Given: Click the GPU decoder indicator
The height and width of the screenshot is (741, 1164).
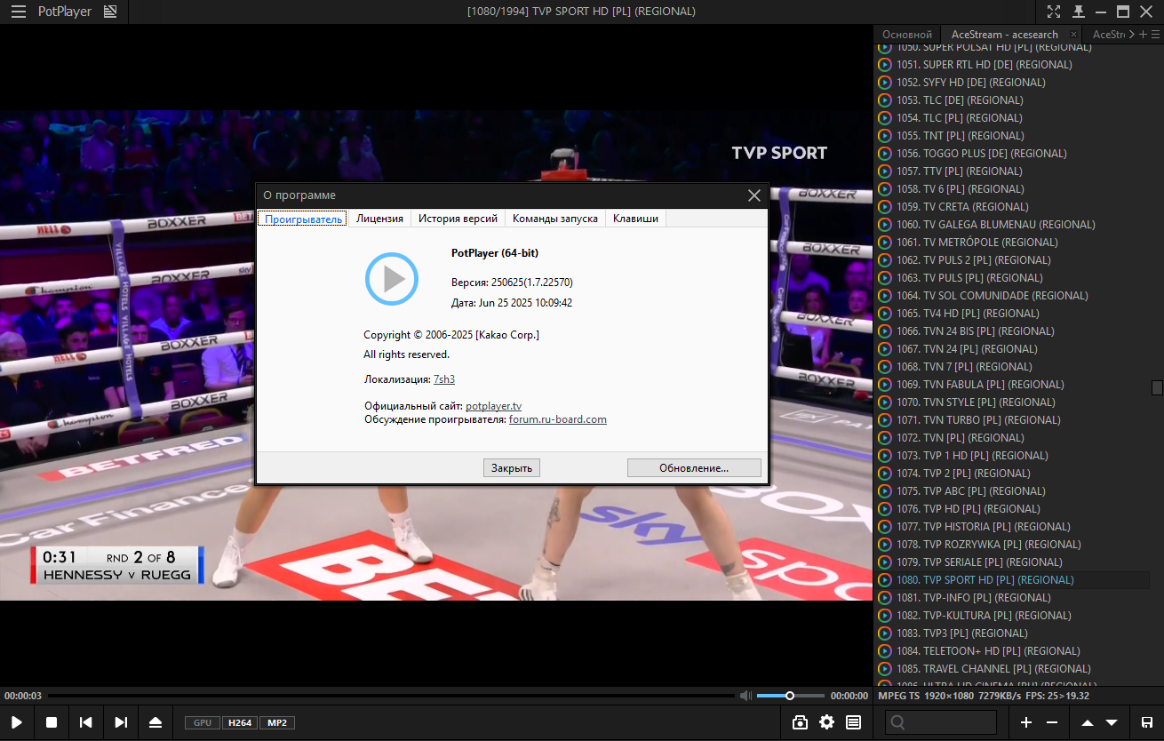Looking at the screenshot, I should [x=203, y=722].
